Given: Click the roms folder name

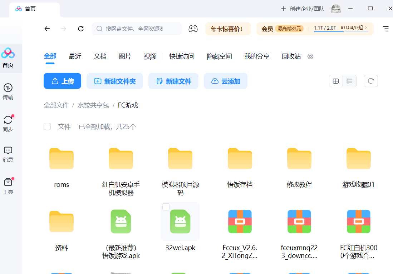Looking at the screenshot, I should coord(62,185).
